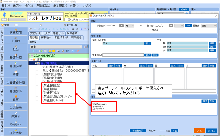Select the [朝]常食(御飯) tree row

click(52, 74)
